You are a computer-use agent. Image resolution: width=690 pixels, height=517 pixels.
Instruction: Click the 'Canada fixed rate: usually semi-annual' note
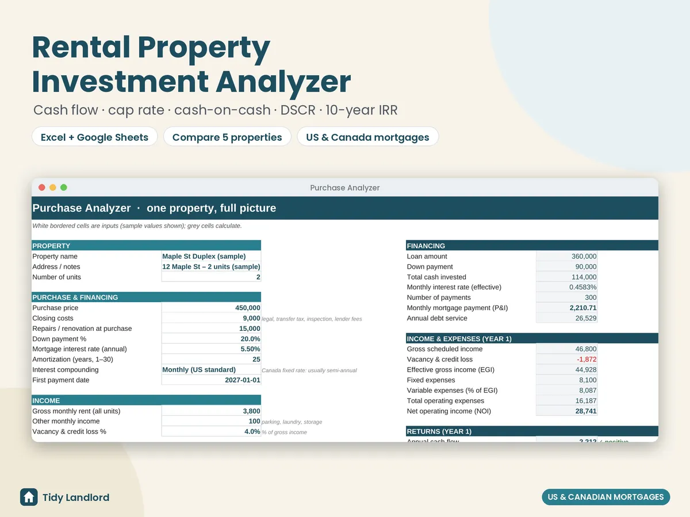pos(309,371)
